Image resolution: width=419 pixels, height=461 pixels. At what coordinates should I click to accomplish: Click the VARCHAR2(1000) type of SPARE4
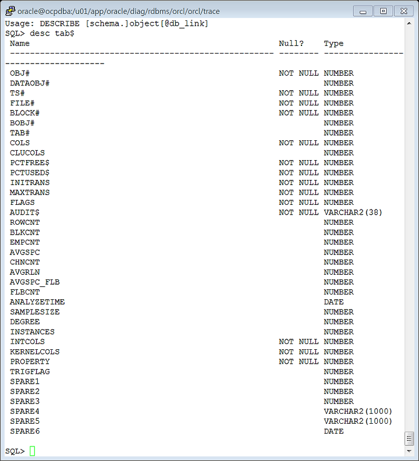[x=358, y=412]
